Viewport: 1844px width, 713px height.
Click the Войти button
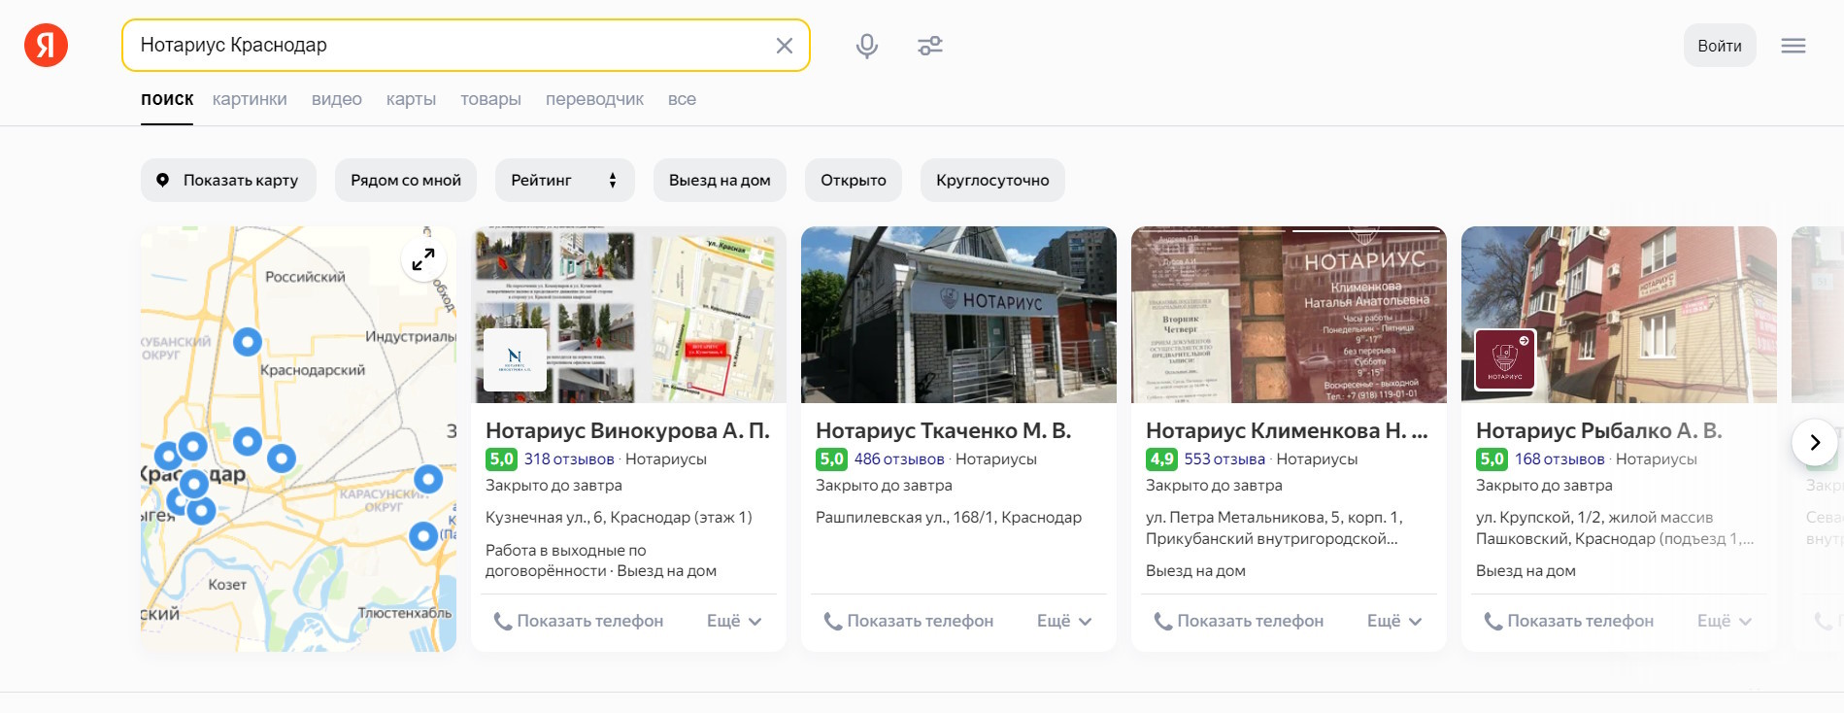pyautogui.click(x=1720, y=46)
